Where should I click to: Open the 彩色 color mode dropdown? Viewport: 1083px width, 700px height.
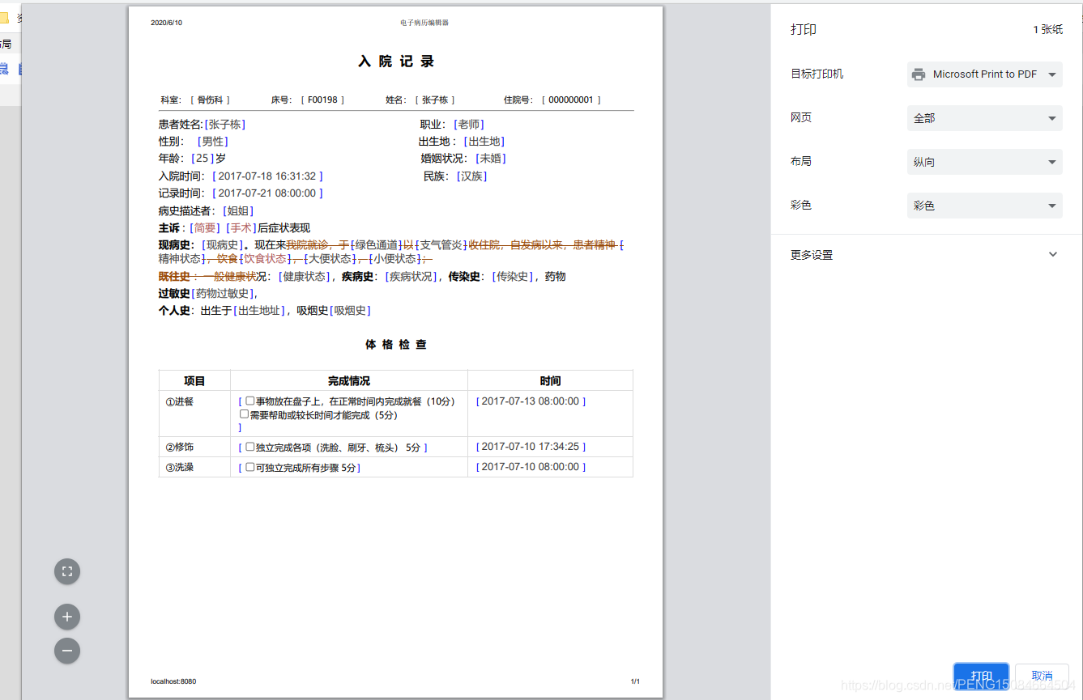pos(984,206)
